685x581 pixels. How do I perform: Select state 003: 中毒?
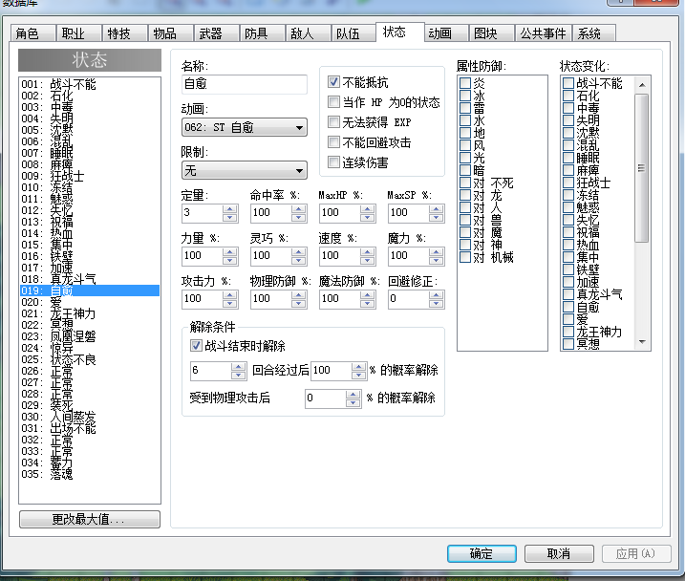click(x=90, y=107)
